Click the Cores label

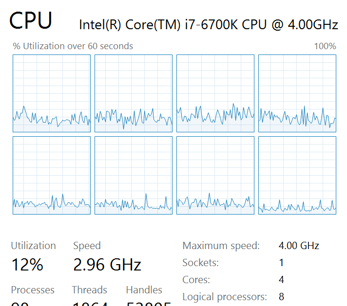(196, 280)
